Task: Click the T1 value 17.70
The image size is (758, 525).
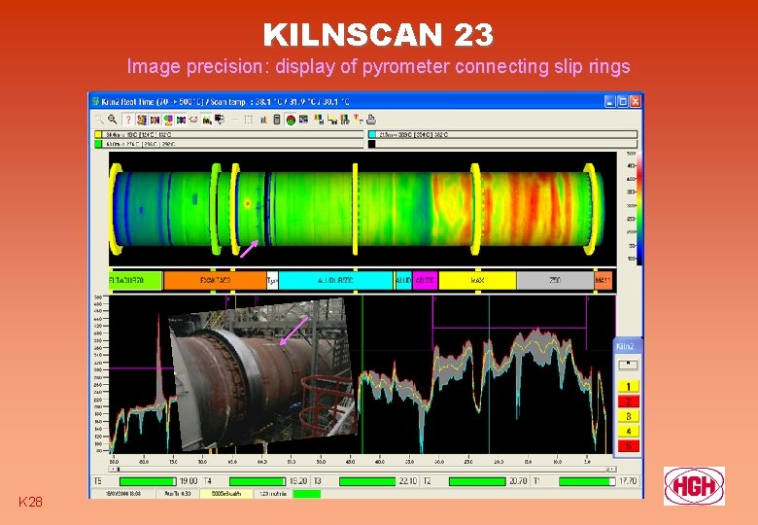Action: coord(628,481)
